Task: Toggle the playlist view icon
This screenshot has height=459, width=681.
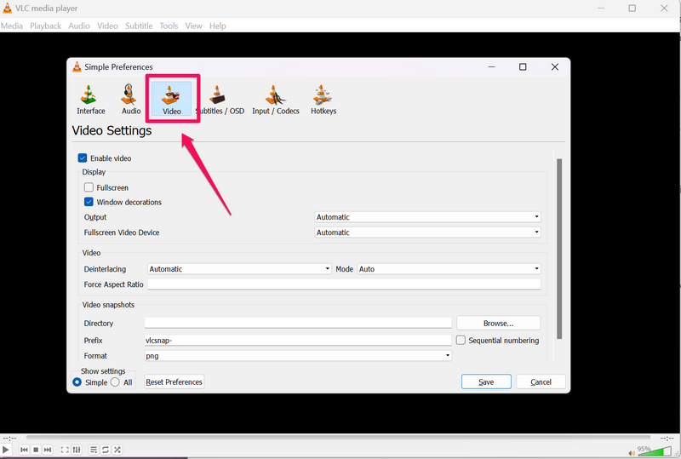Action: coord(94,450)
